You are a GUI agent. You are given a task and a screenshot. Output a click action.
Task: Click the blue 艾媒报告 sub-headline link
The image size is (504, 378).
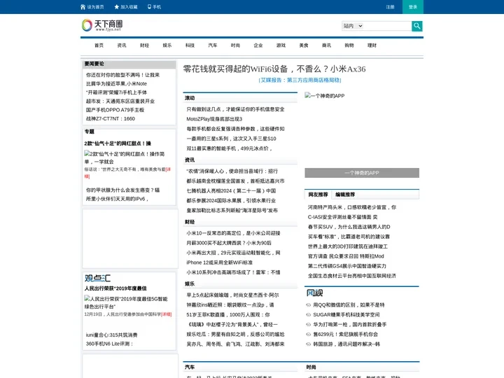300,80
